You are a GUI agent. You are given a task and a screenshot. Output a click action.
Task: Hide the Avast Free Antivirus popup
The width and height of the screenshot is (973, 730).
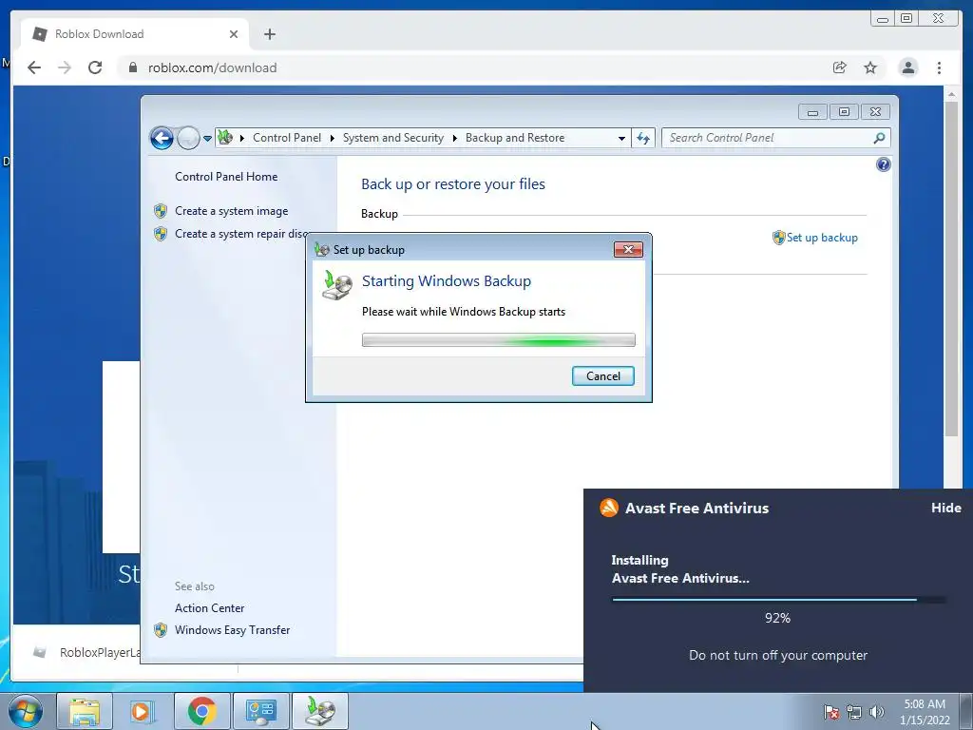pyautogui.click(x=945, y=508)
